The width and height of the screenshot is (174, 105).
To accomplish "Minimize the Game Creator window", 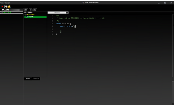I will 159,3.
